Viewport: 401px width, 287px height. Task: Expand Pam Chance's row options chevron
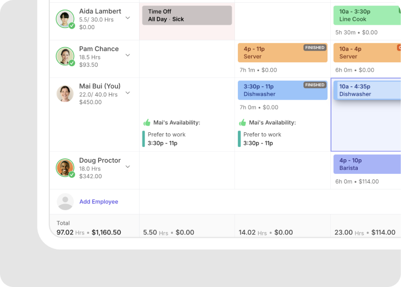click(x=128, y=55)
